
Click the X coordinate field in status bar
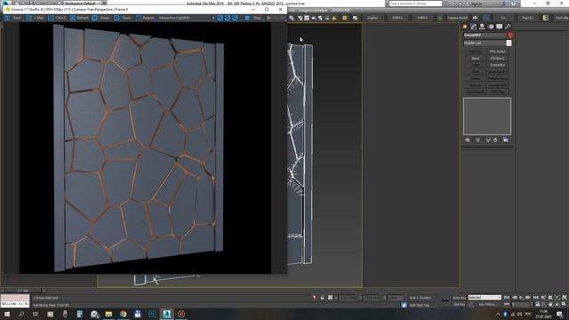[347, 298]
